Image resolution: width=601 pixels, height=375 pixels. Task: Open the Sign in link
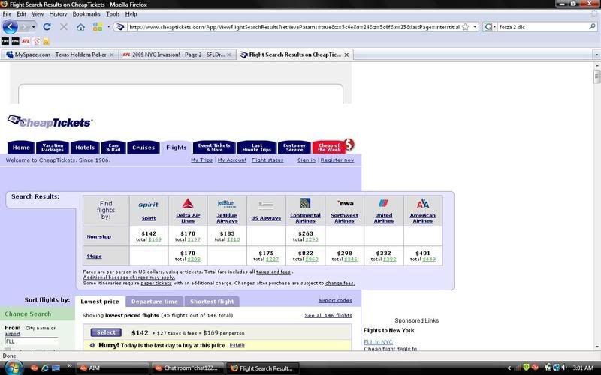pos(307,160)
